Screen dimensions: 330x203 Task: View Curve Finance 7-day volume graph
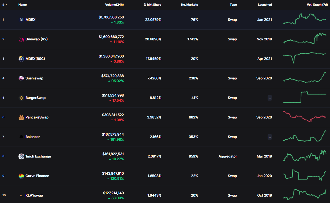tap(305, 175)
